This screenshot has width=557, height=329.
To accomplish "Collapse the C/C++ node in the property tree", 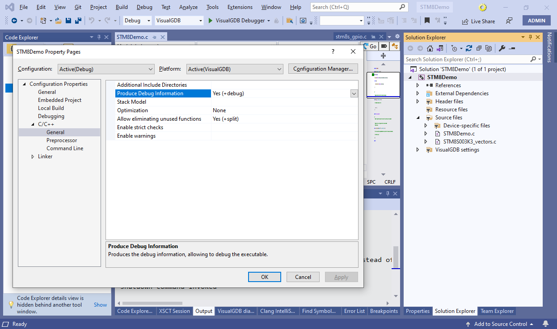I will 33,124.
